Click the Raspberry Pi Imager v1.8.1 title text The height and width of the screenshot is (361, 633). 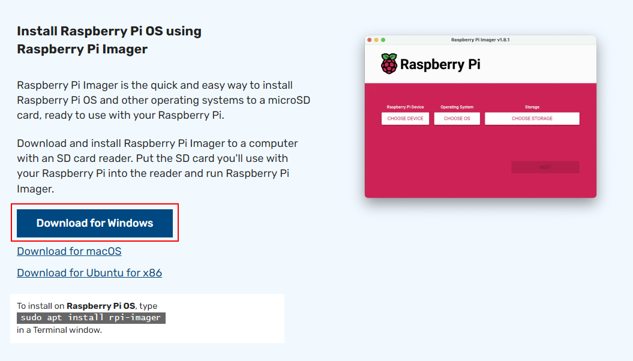coord(481,40)
